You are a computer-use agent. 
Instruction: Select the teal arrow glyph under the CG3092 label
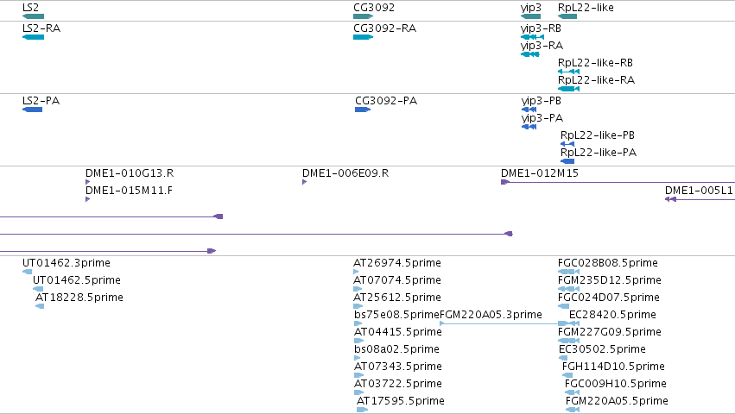(364, 16)
